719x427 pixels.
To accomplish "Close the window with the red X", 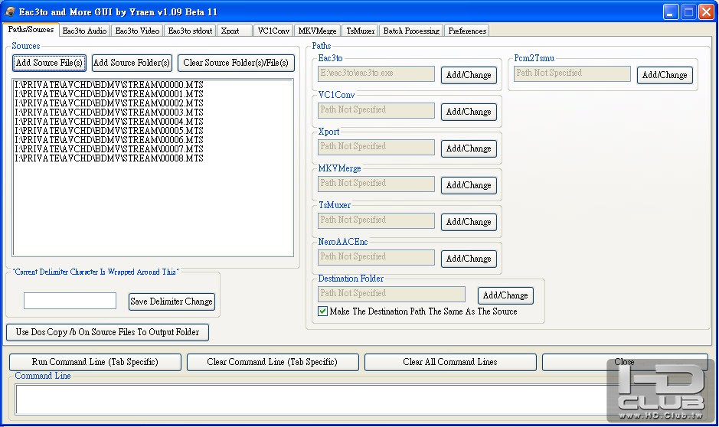I will pyautogui.click(x=706, y=12).
